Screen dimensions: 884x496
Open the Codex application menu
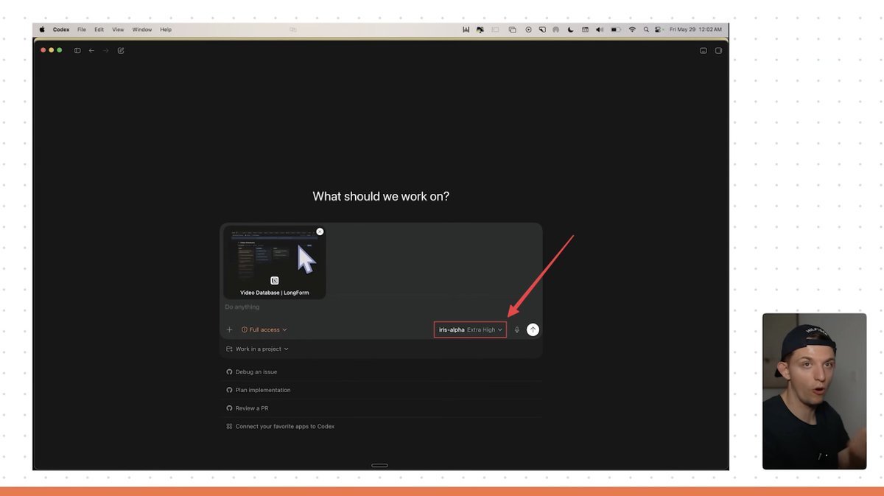coord(61,29)
